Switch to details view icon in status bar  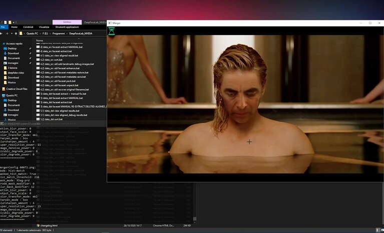(x=378, y=230)
